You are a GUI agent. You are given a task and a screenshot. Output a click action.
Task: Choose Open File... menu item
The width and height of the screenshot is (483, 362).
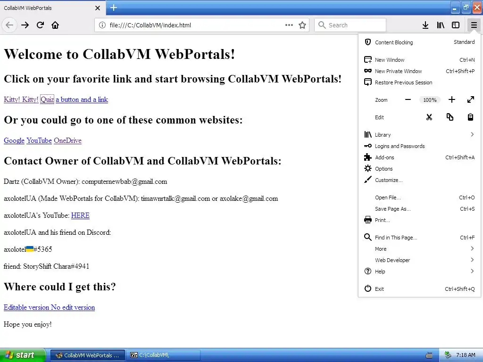[419, 197]
